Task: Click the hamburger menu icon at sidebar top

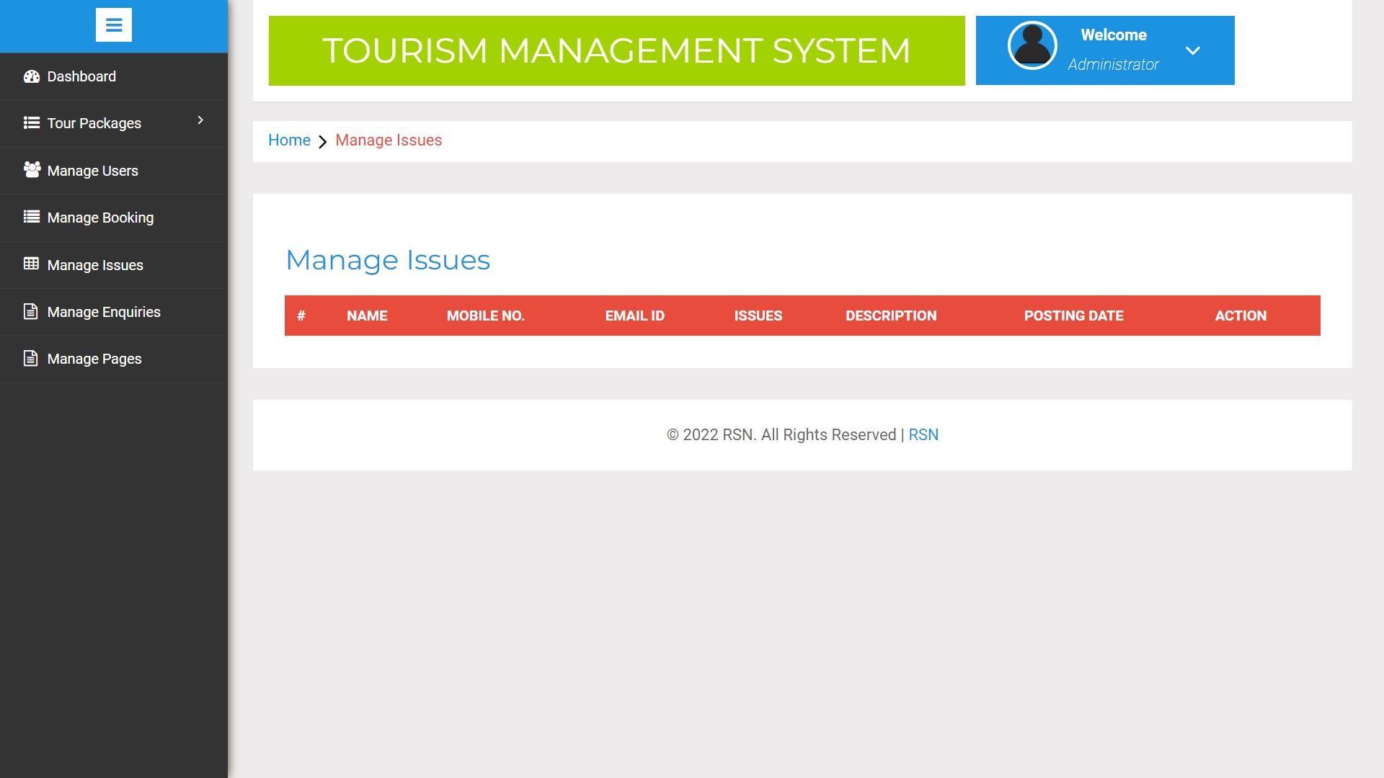Action: (x=113, y=24)
